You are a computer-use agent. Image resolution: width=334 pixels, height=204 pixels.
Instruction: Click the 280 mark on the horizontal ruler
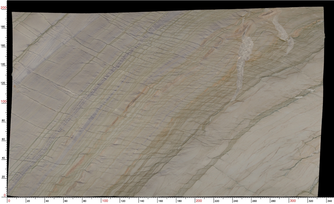pyautogui.click(x=273, y=201)
